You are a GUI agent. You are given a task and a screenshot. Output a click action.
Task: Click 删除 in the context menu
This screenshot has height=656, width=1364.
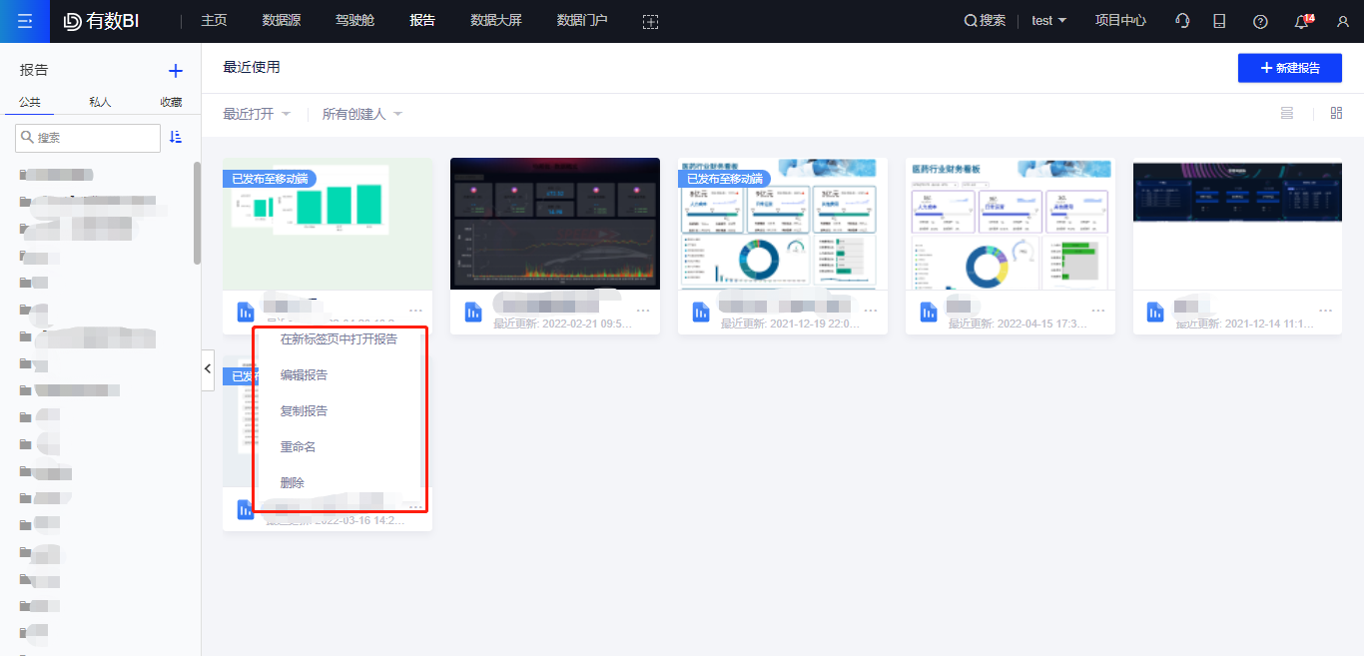tap(292, 481)
